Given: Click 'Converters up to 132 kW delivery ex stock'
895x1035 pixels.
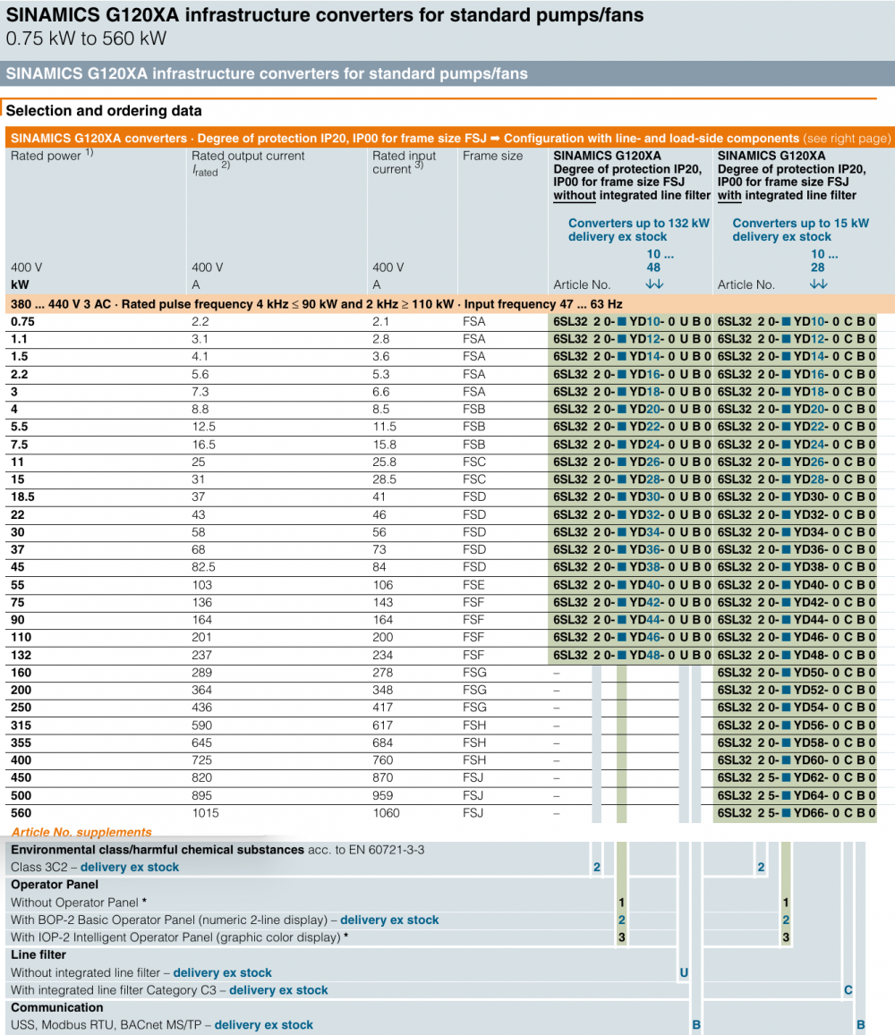Looking at the screenshot, I should [638, 230].
